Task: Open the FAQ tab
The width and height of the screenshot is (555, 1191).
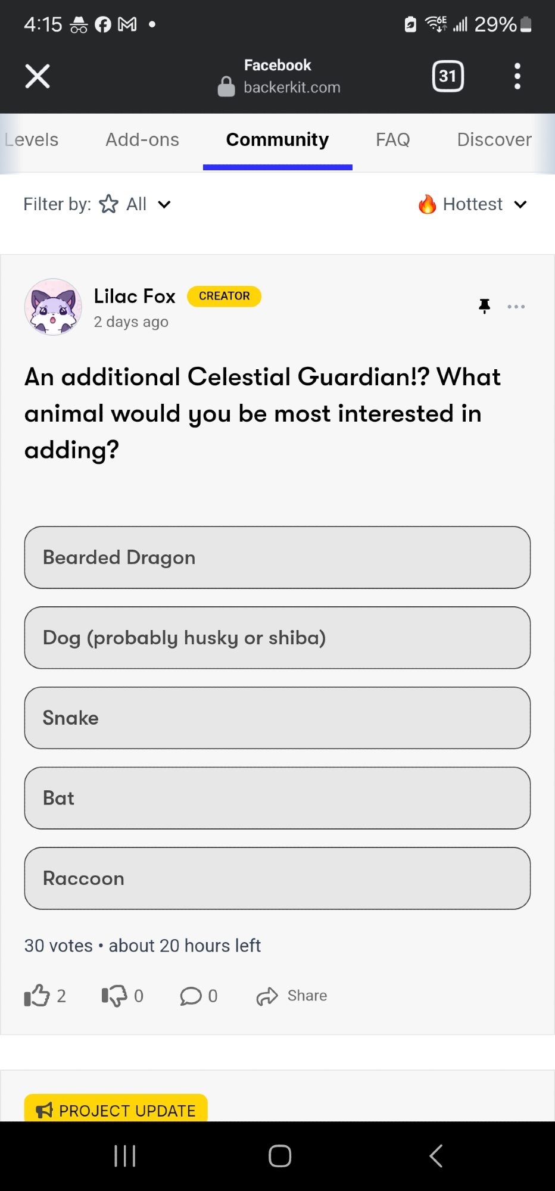Action: click(x=392, y=139)
